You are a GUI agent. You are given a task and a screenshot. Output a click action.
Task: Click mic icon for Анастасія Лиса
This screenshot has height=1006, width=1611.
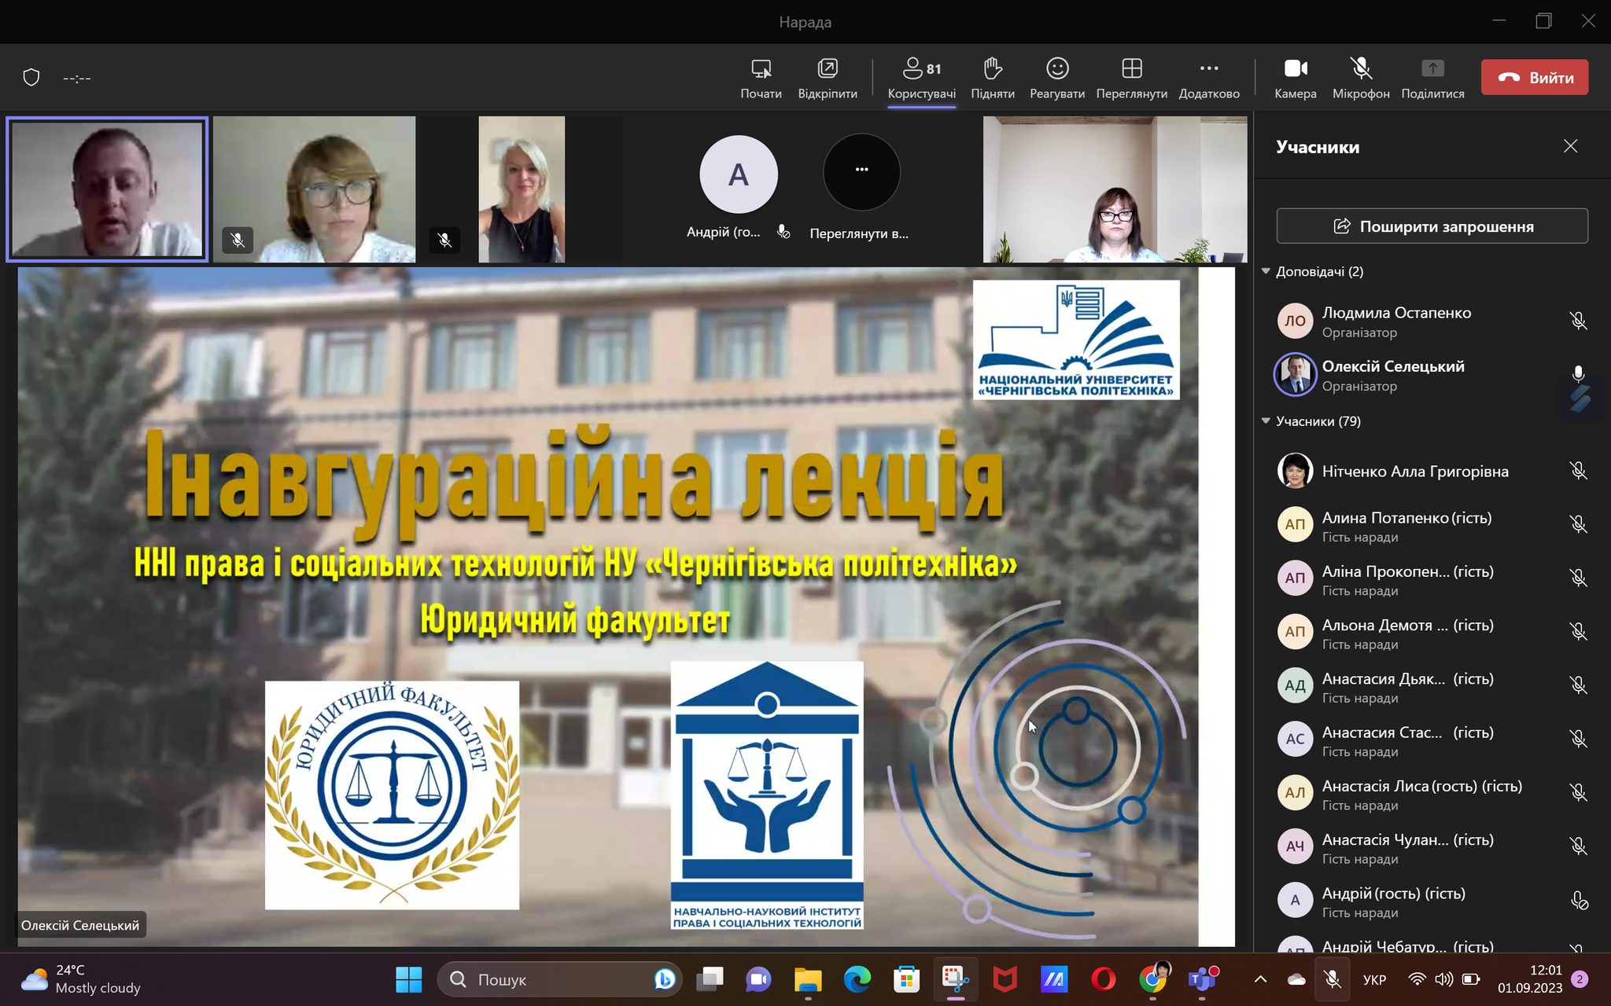tap(1578, 792)
